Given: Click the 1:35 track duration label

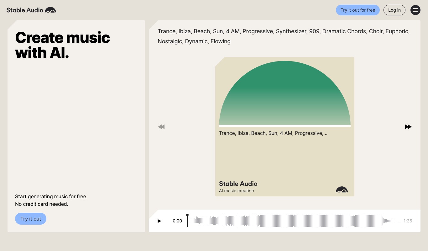Looking at the screenshot, I should click(408, 221).
